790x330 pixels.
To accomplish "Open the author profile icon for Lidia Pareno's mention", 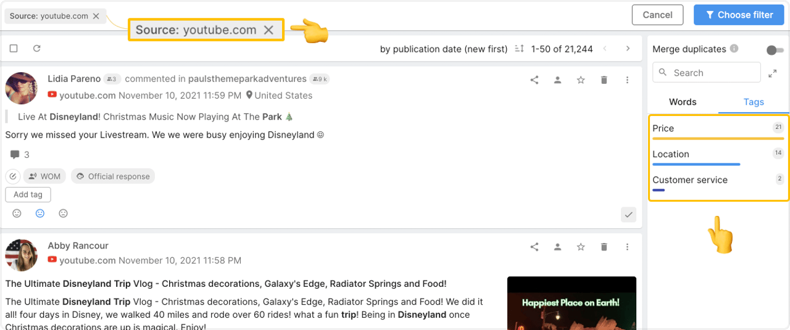I will coord(557,80).
